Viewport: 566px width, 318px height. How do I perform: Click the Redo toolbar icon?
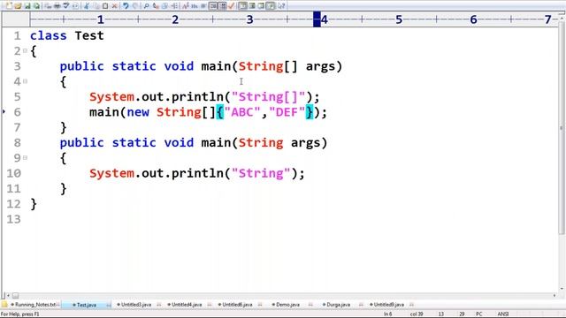click(135, 6)
